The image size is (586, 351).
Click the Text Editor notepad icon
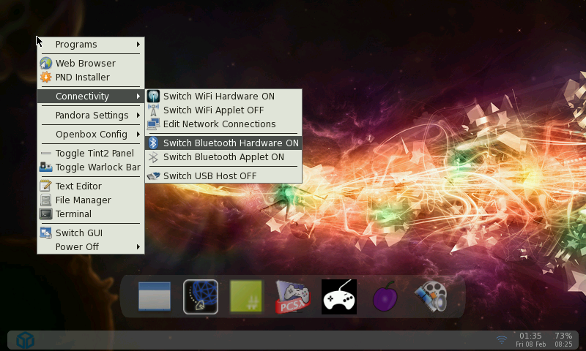tap(46, 186)
